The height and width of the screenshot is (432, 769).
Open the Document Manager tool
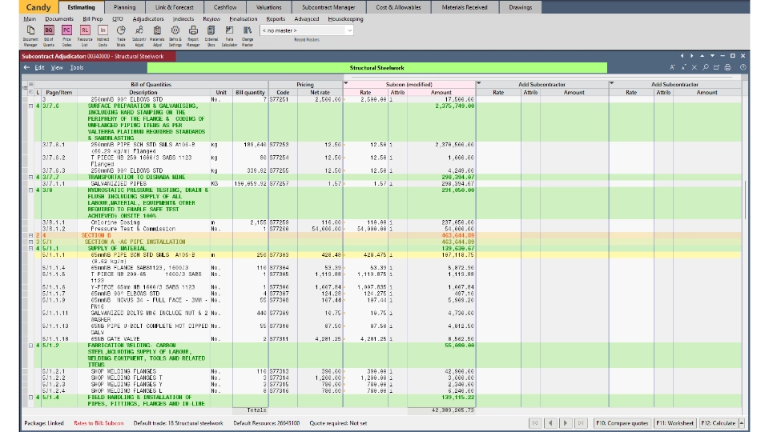tap(30, 36)
